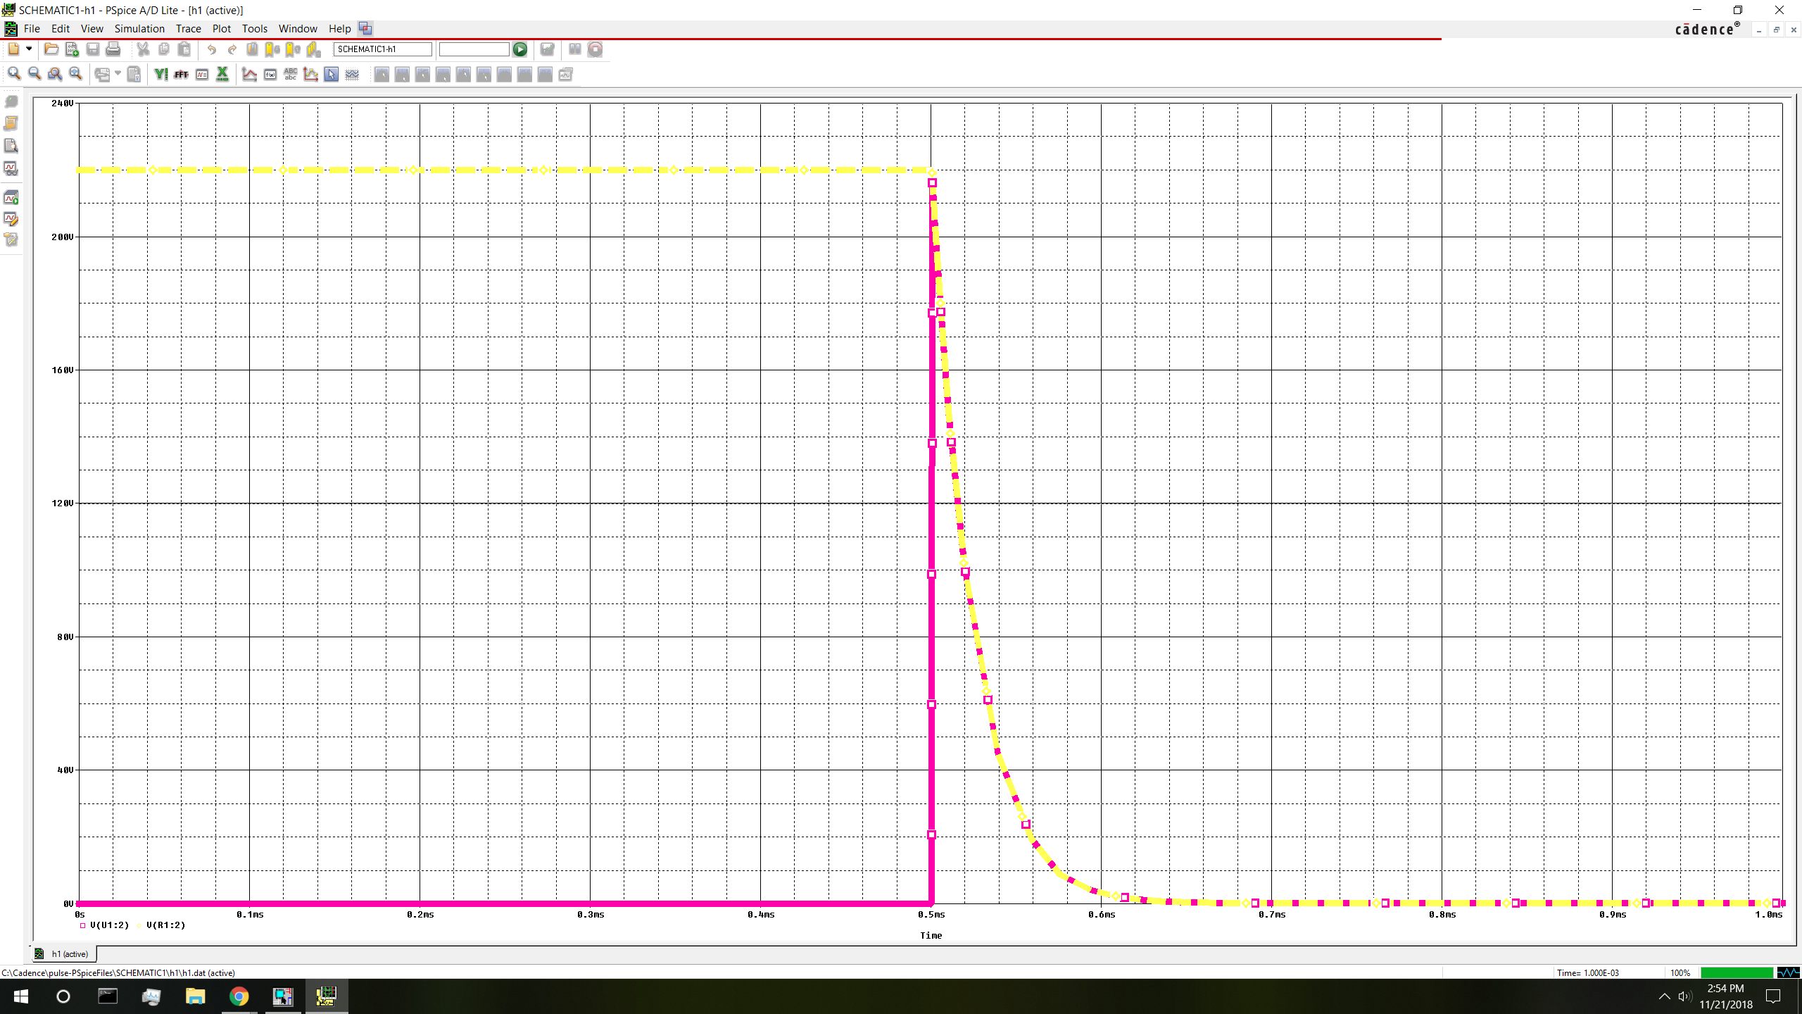The image size is (1802, 1014).
Task: Switch to the h1 (active) tab
Action: click(x=64, y=954)
